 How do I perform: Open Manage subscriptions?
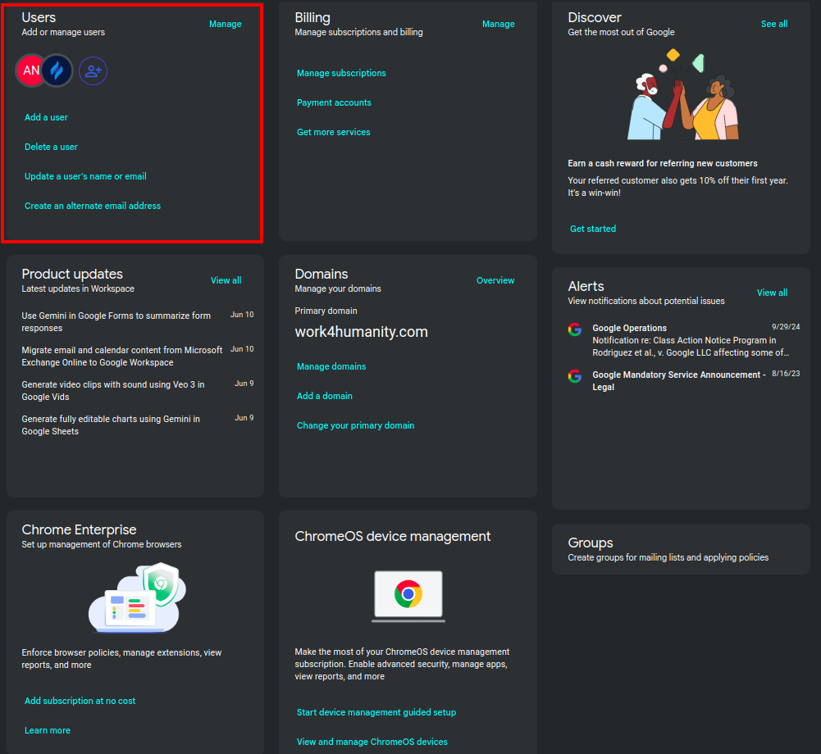341,73
